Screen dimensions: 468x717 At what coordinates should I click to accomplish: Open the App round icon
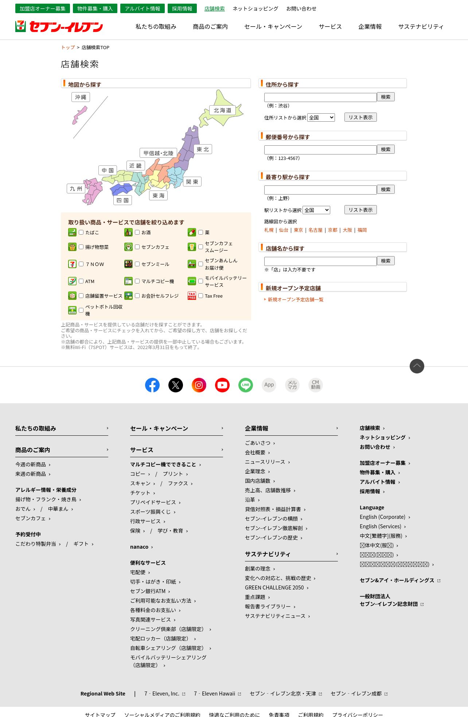(x=269, y=385)
